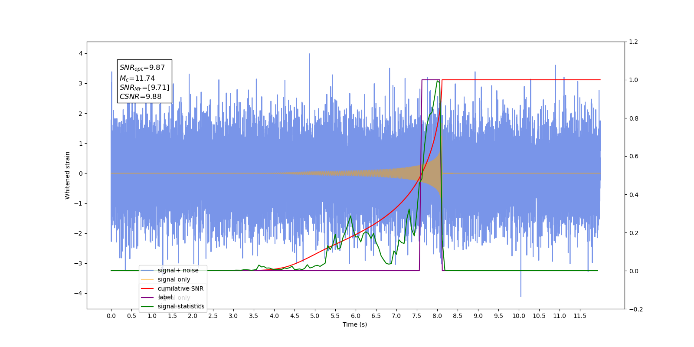Click the x-axis tick label 11.5
694x347 pixels.
(580, 316)
